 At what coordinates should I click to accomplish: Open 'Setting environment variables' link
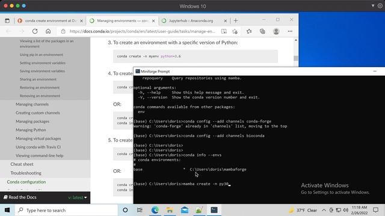pyautogui.click(x=43, y=63)
